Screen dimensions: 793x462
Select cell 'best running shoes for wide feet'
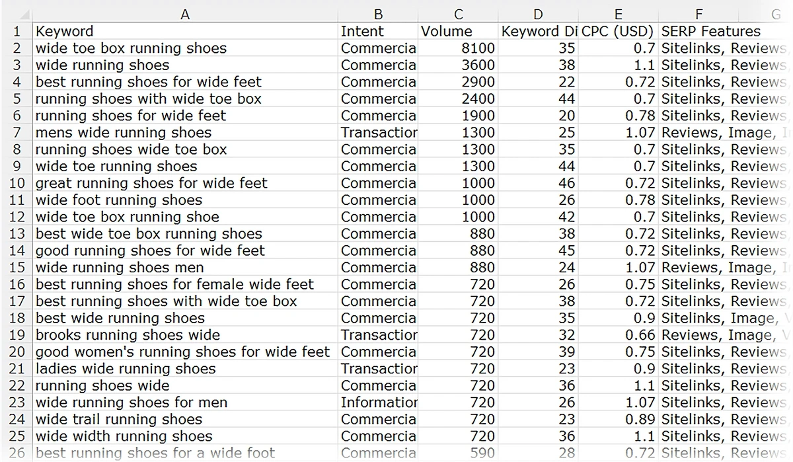[185, 82]
